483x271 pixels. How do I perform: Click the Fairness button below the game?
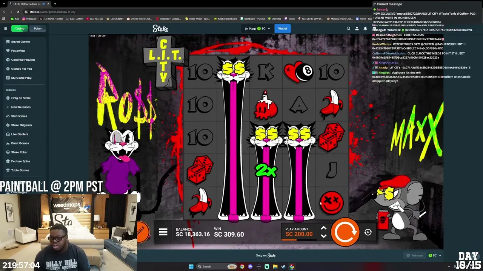pos(415,256)
